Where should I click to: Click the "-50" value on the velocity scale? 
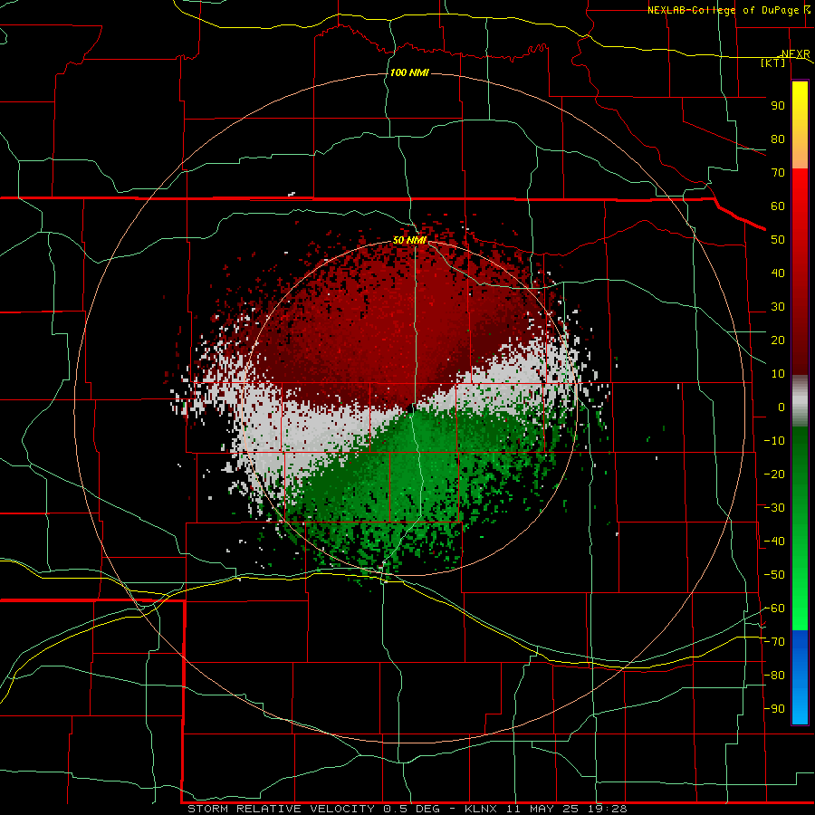click(x=774, y=574)
